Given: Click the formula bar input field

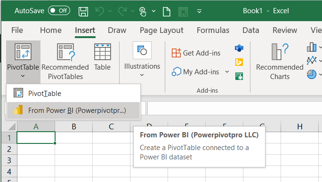Looking at the screenshot, I should pos(234,108).
